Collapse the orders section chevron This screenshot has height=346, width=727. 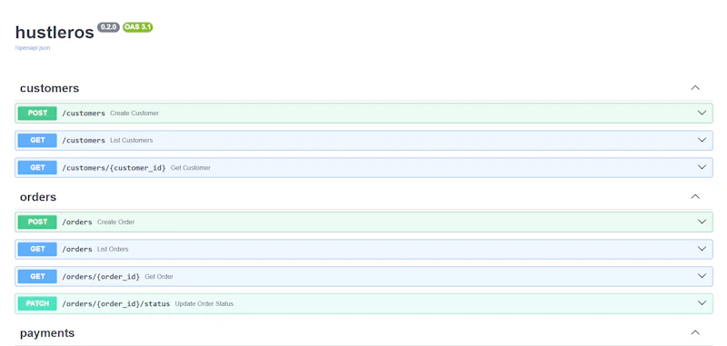coord(695,197)
